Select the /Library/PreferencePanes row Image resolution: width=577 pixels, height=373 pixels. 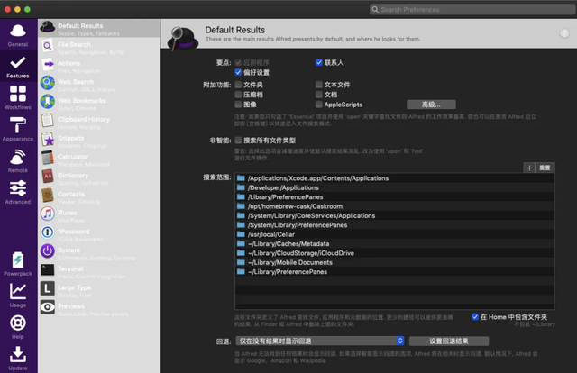[x=395, y=197]
